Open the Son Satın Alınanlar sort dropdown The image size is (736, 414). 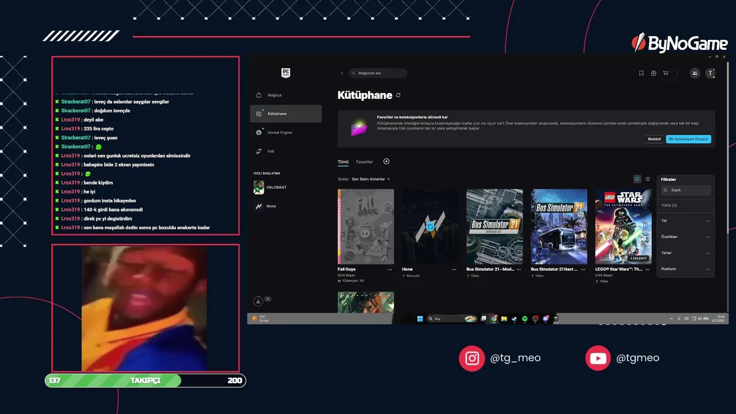371,179
